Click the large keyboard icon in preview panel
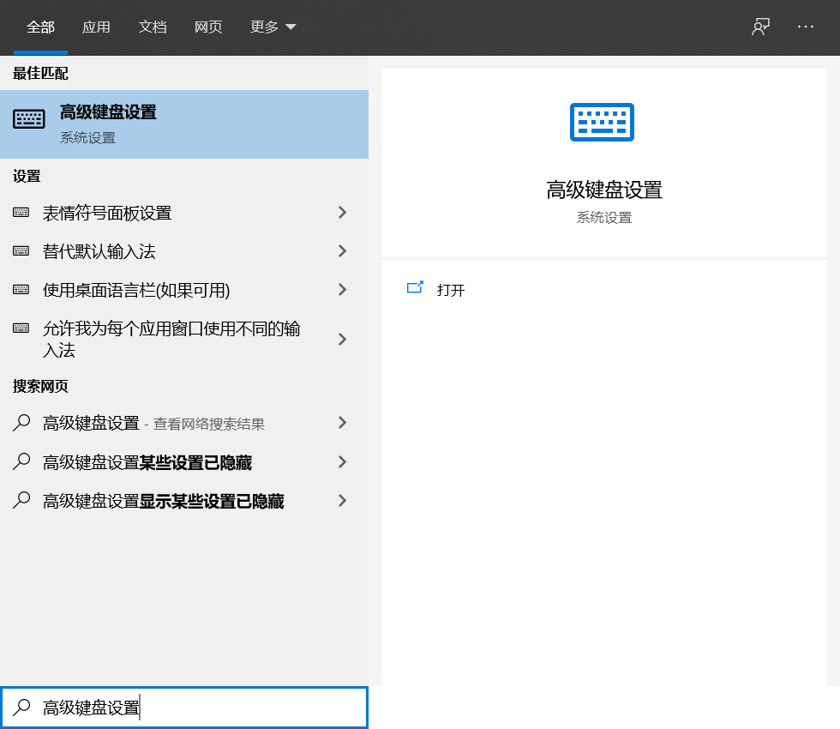The width and height of the screenshot is (840, 729). click(601, 122)
